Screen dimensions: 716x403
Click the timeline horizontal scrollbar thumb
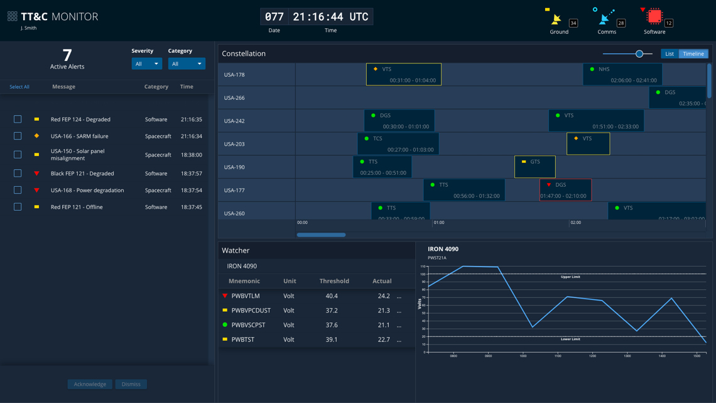pyautogui.click(x=321, y=235)
